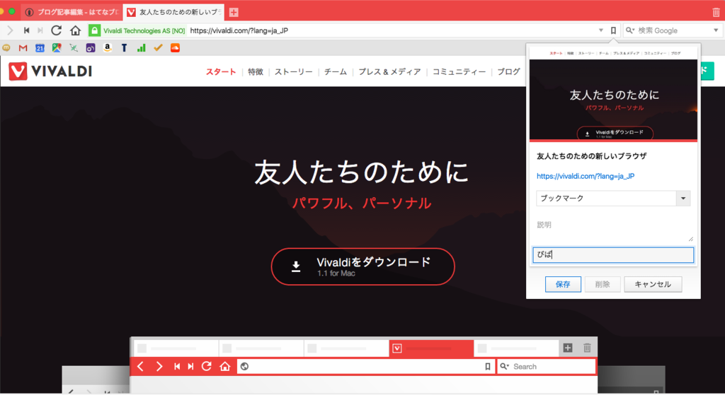Open the Amazon bookmark
The image size is (725, 395).
pos(108,47)
